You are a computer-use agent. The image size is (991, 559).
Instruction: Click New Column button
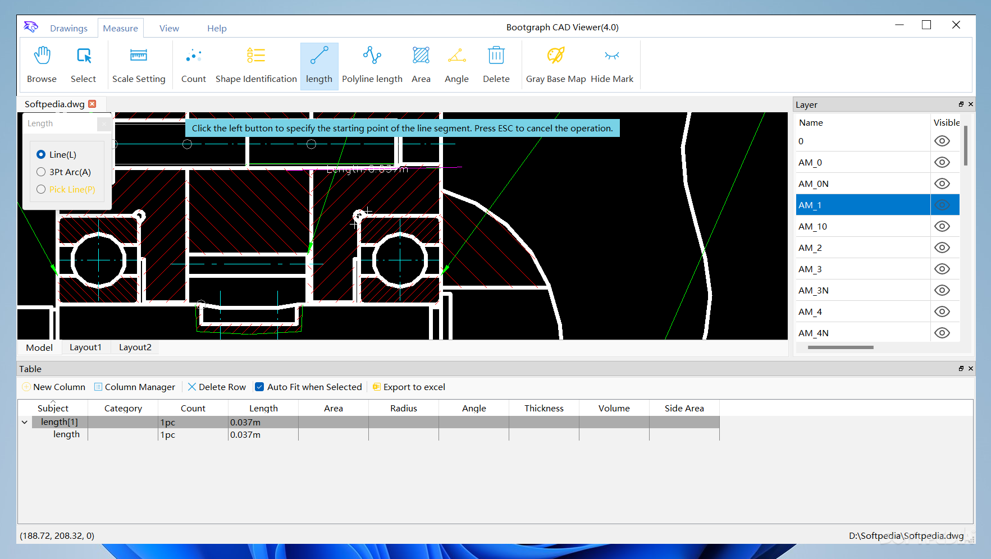point(54,387)
